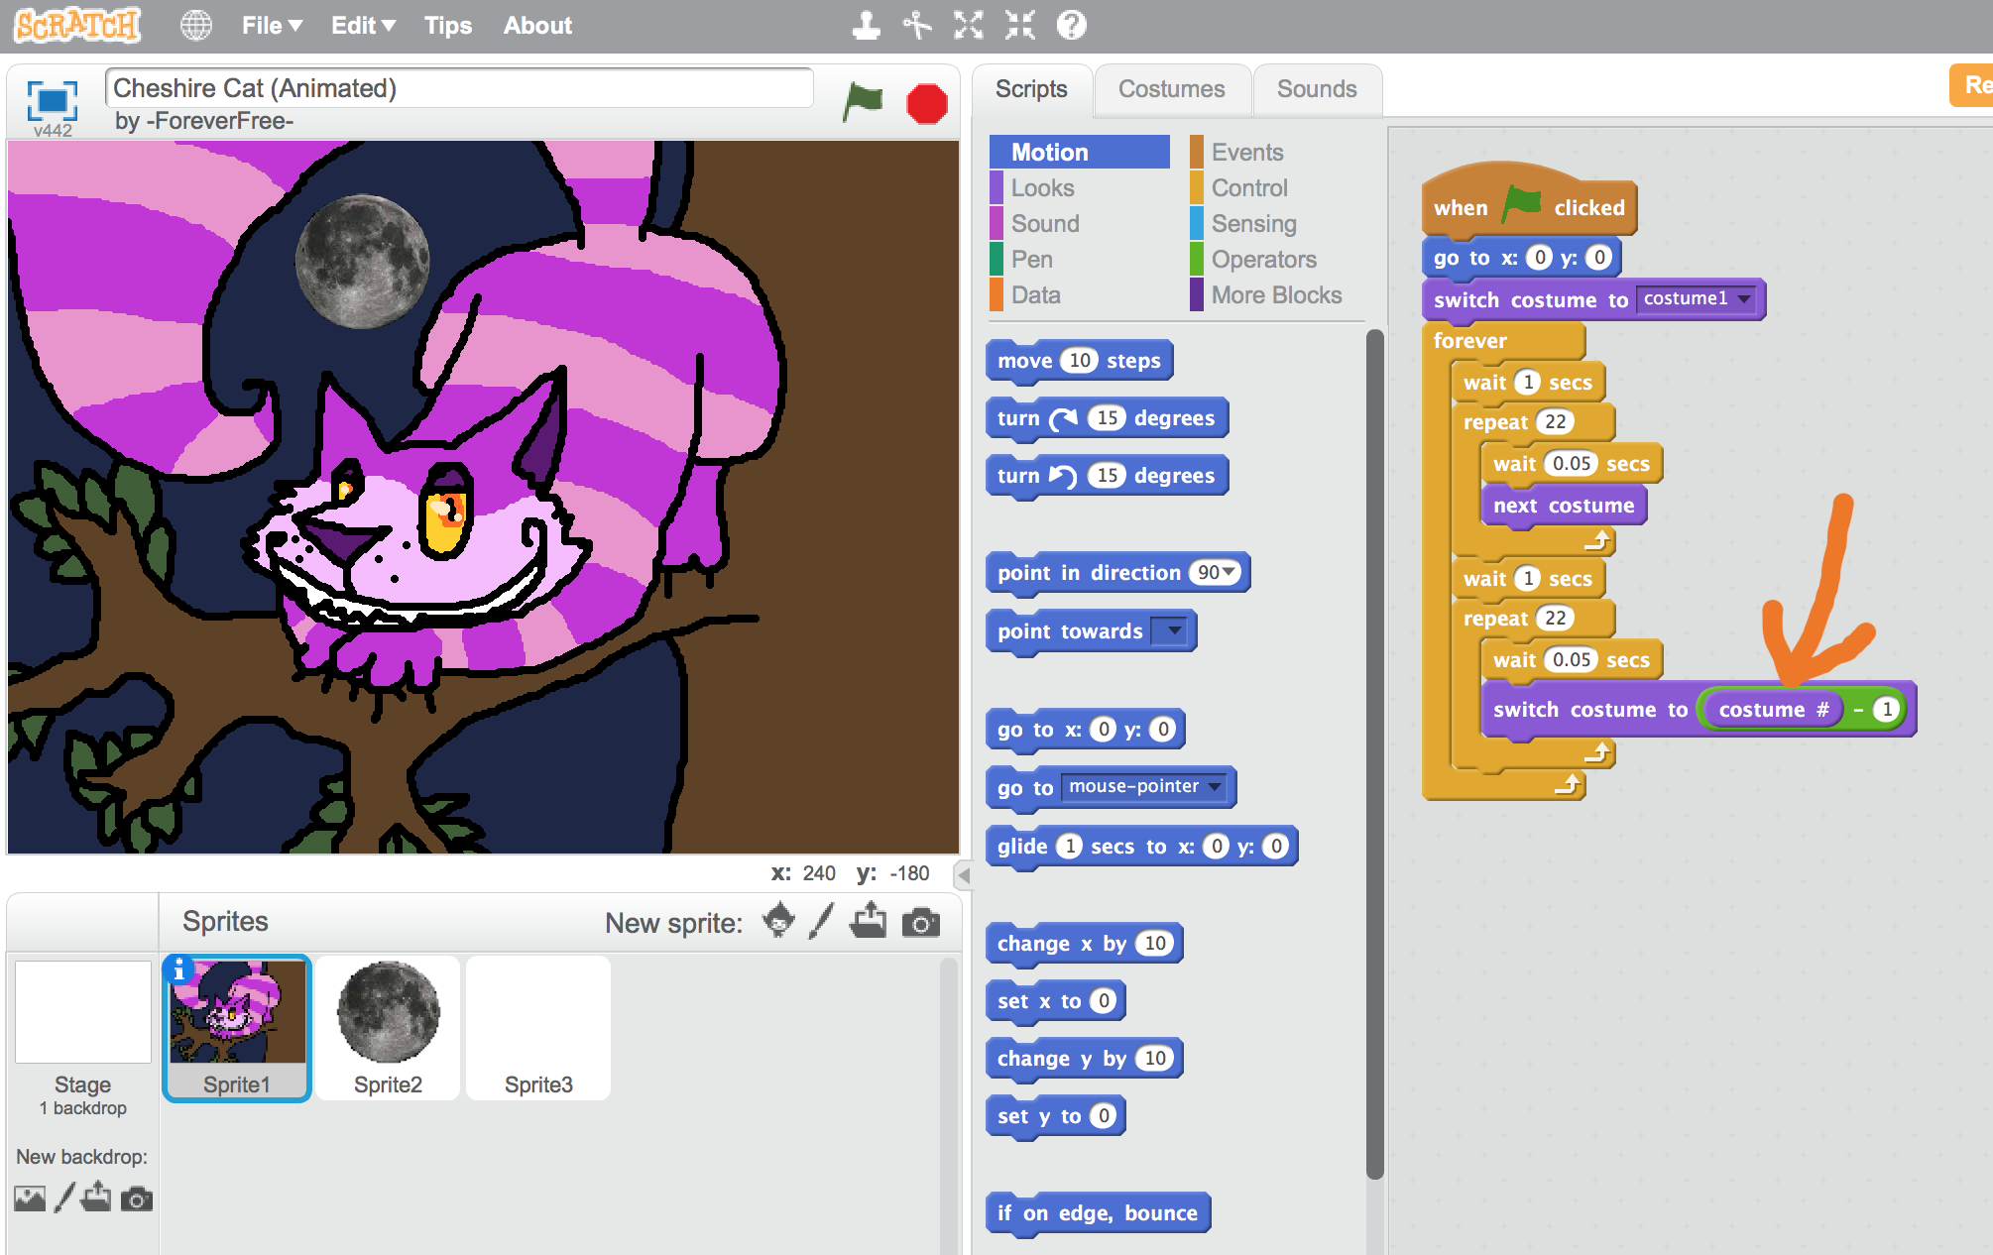Open the About link

[x=537, y=26]
